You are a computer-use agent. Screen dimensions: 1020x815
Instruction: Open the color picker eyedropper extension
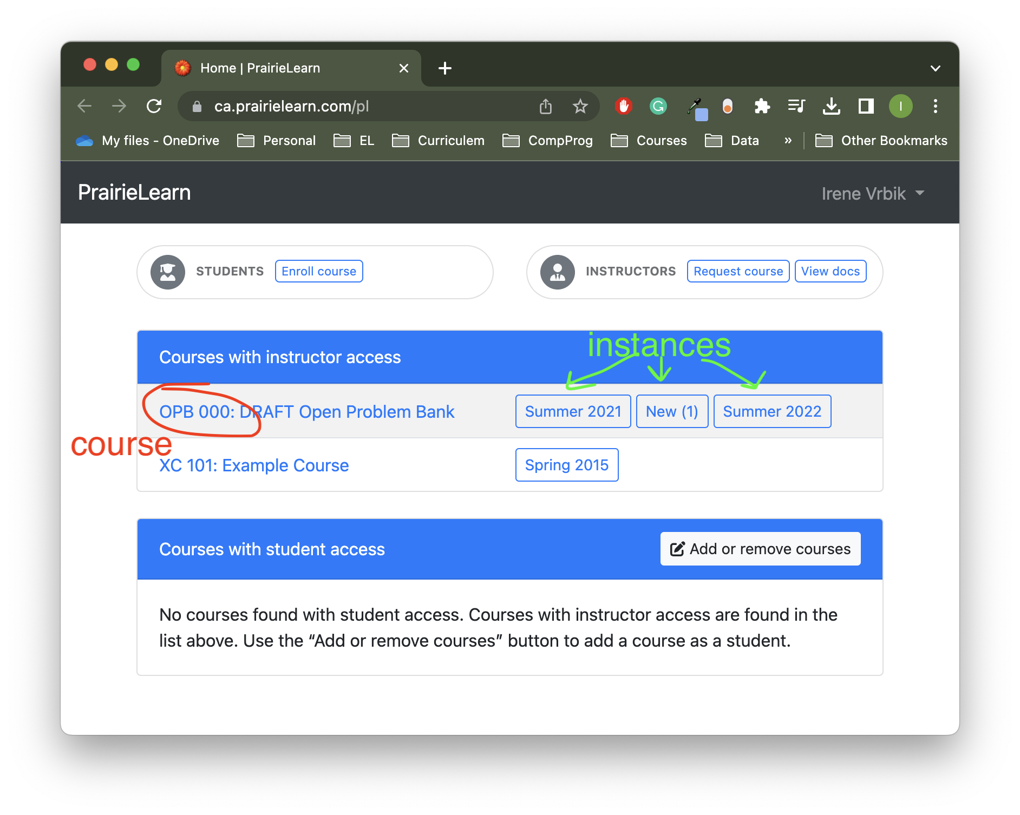click(x=696, y=108)
